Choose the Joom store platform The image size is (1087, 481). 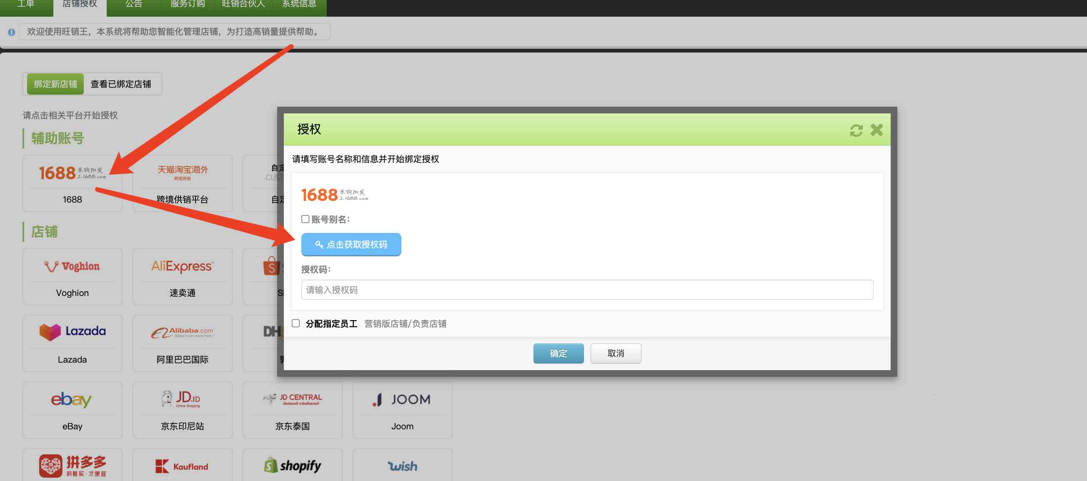click(402, 410)
